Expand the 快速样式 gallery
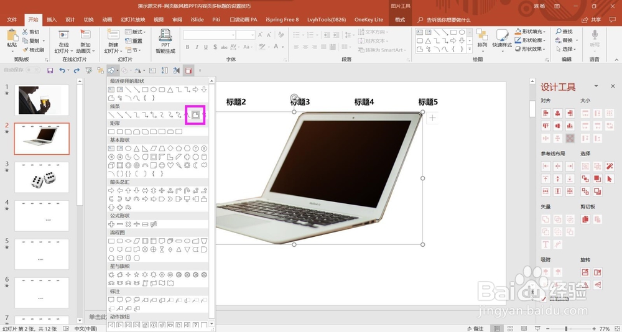This screenshot has width=622, height=332. [x=502, y=40]
